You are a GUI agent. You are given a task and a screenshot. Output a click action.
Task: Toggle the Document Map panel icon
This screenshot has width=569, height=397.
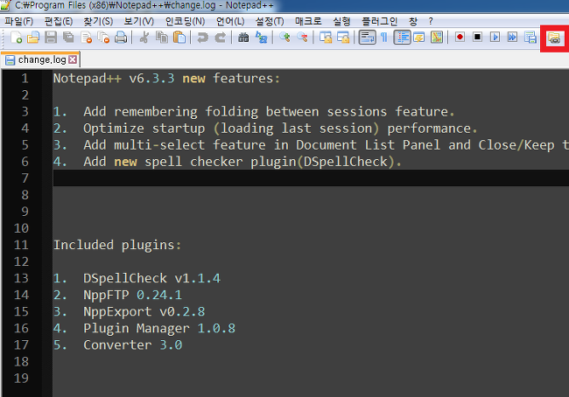tap(437, 38)
